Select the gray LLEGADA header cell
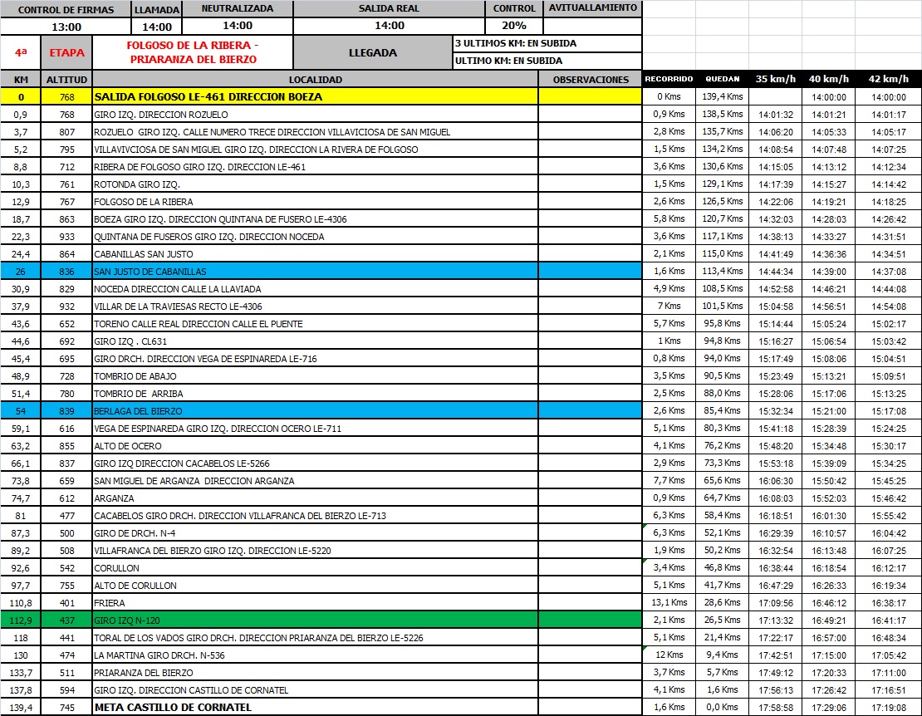The image size is (922, 716). pyautogui.click(x=372, y=52)
